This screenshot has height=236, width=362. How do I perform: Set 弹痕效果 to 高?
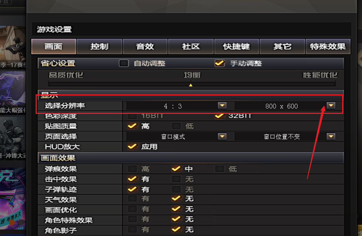pyautogui.click(x=132, y=169)
